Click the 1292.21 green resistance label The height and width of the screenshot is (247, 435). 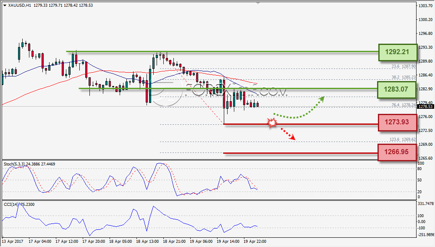[x=398, y=52]
